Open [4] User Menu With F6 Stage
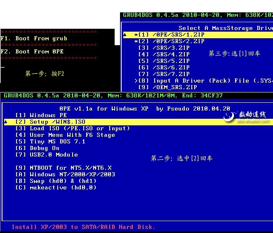 (x=65, y=135)
